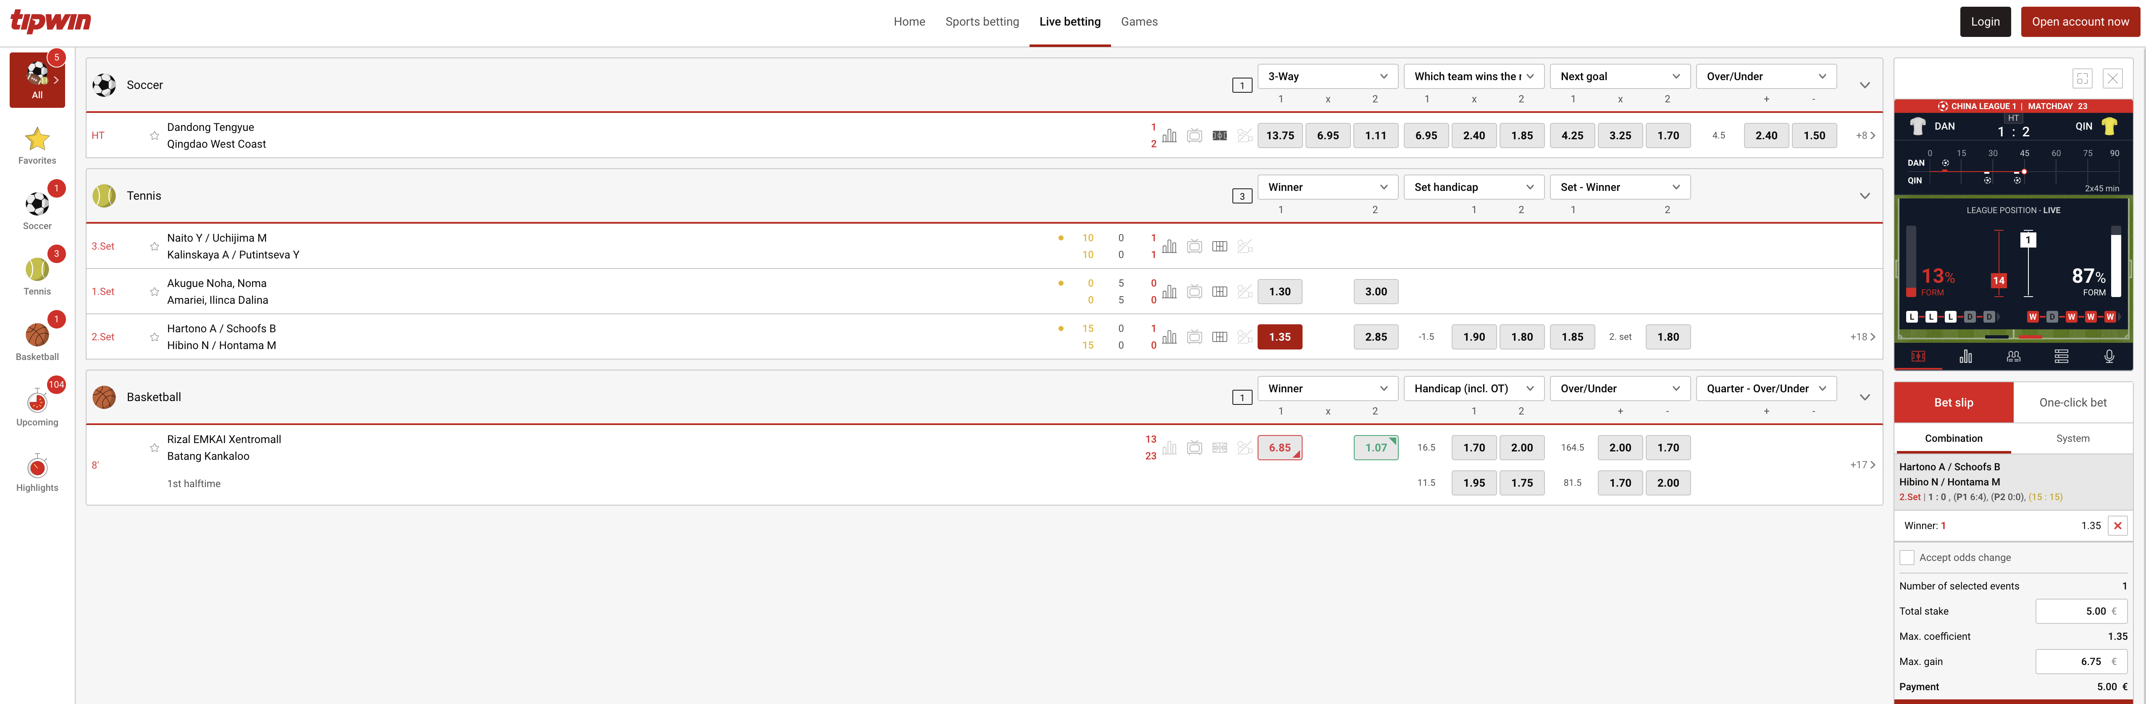This screenshot has width=2146, height=704.
Task: Open the head-to-head players icon in live widget
Action: [x=2014, y=356]
